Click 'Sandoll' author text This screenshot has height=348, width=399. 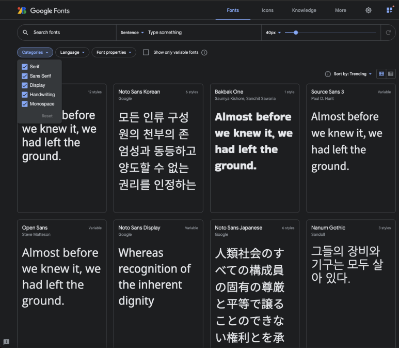318,234
